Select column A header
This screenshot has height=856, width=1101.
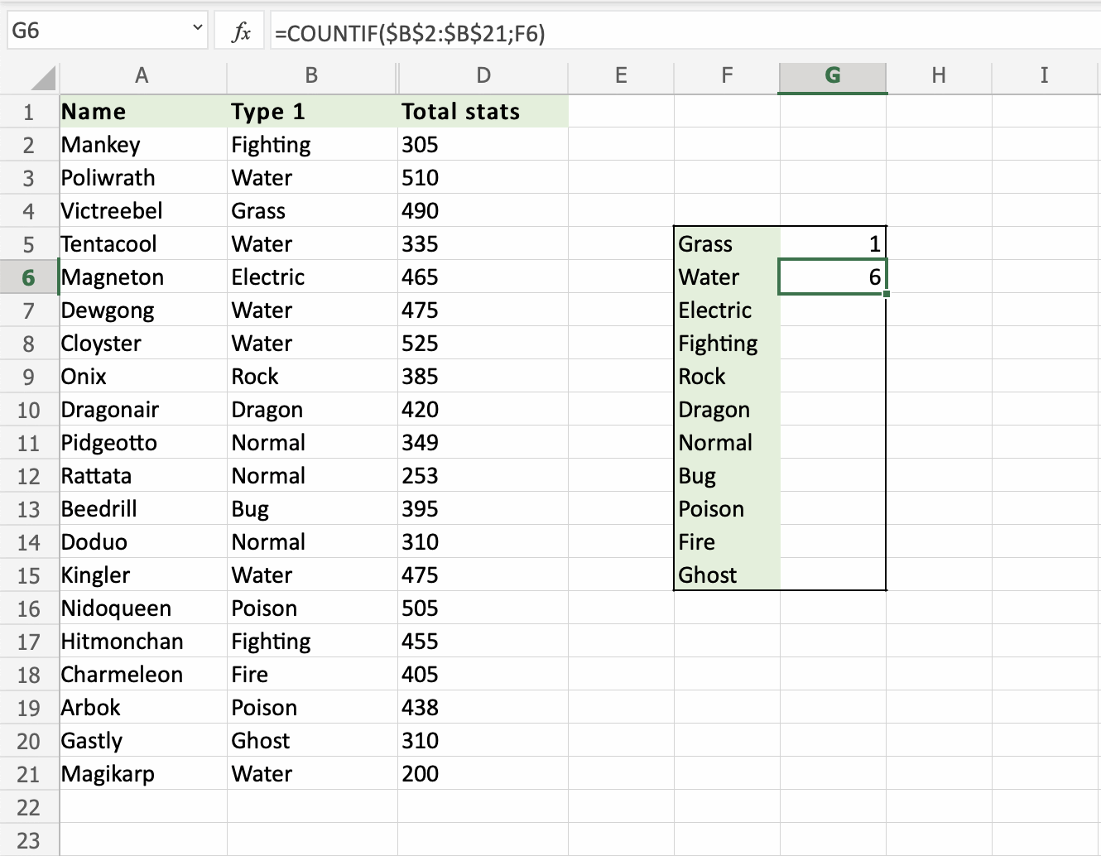(x=142, y=76)
